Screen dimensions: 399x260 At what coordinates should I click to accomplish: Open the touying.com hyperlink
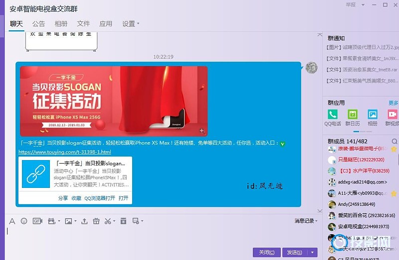(x=64, y=152)
